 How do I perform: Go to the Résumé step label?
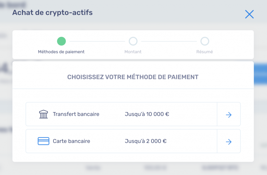[204, 52]
